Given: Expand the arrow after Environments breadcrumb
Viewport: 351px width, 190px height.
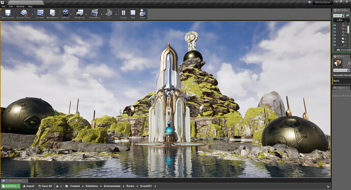Looking at the screenshot, I should point(123,186).
